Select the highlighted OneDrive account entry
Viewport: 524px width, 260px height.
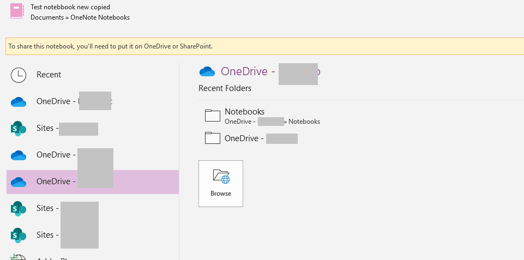[93, 182]
